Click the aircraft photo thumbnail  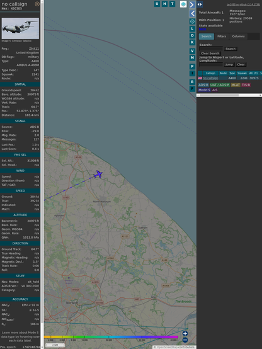click(x=20, y=28)
